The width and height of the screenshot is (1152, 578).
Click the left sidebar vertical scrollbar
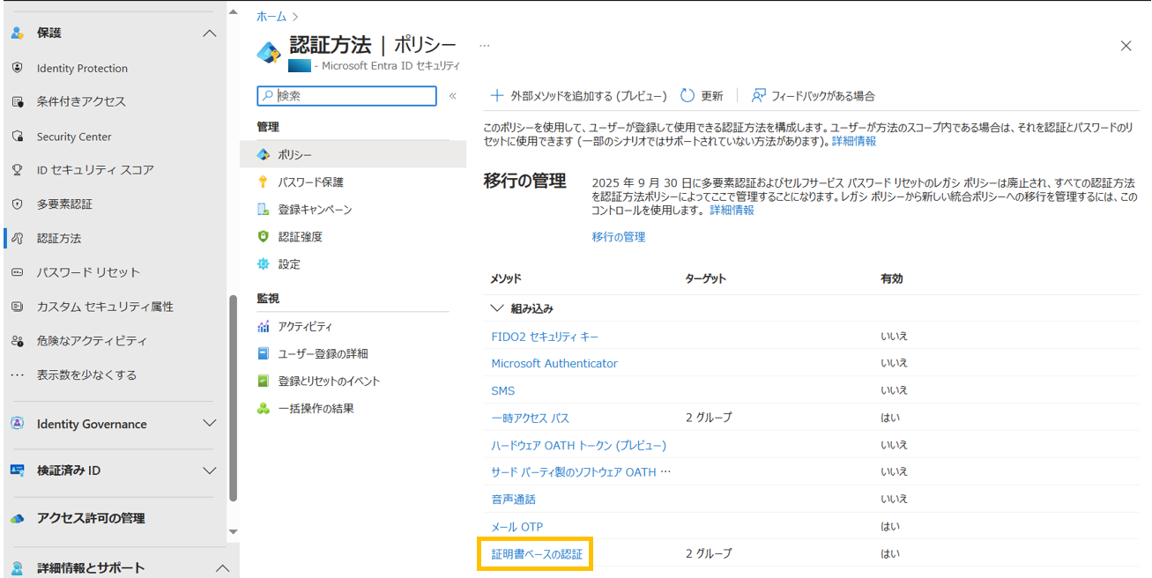(233, 396)
